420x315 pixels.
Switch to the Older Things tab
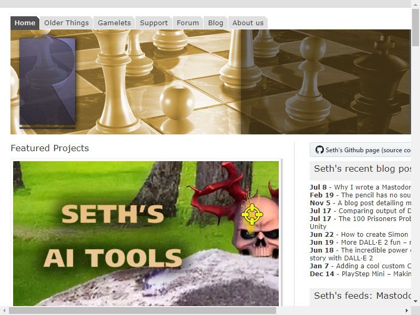pyautogui.click(x=67, y=23)
